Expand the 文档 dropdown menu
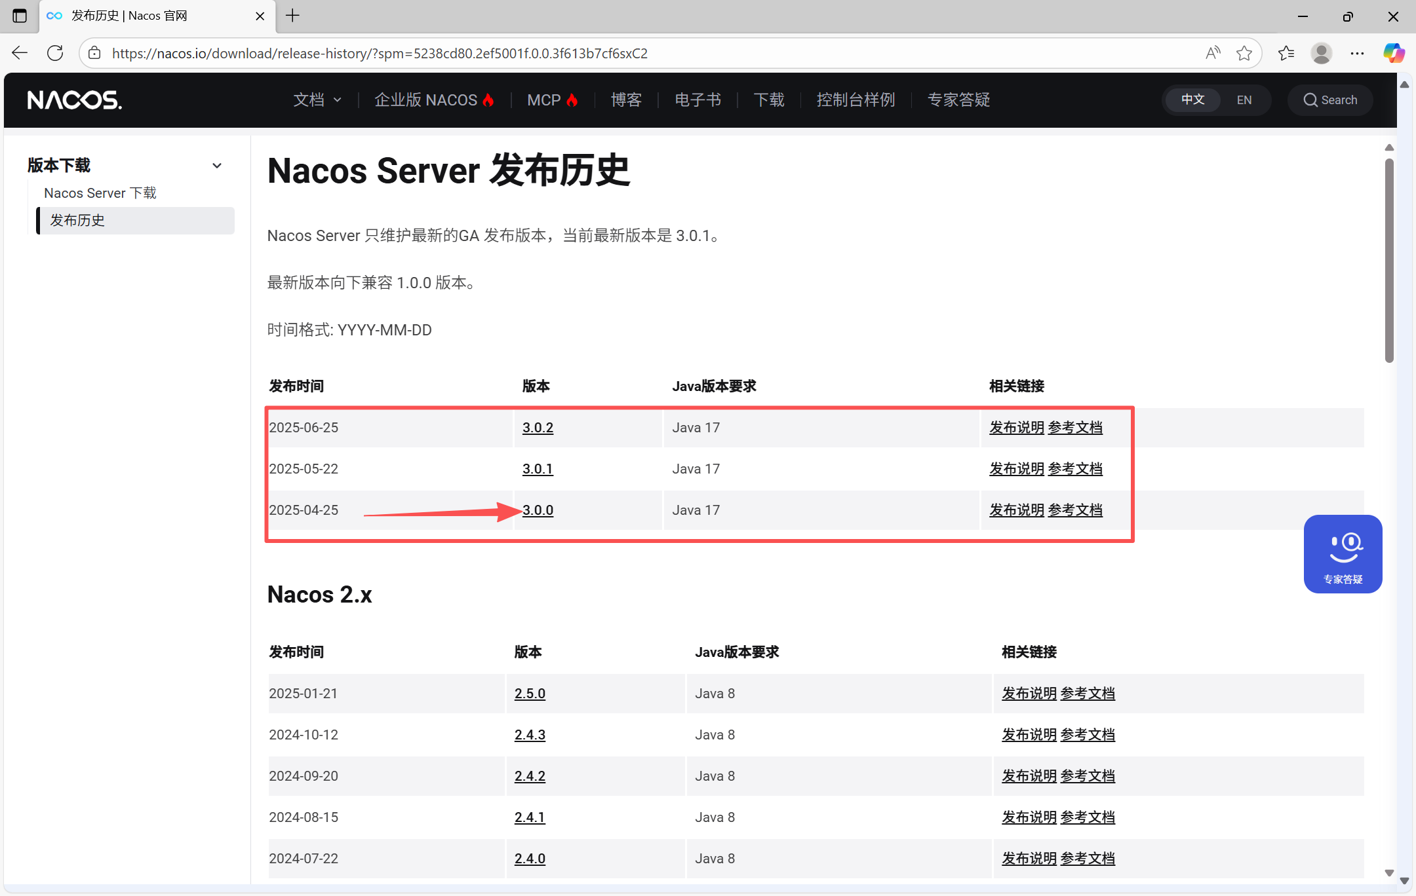Image resolution: width=1416 pixels, height=896 pixels. (x=317, y=100)
